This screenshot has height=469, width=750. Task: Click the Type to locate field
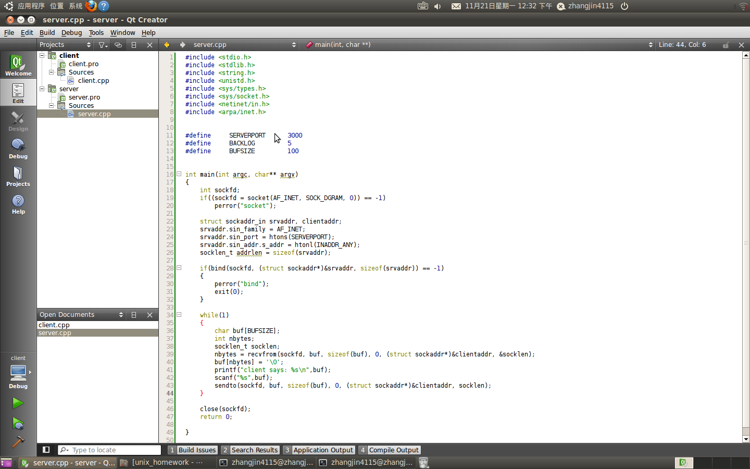(109, 450)
